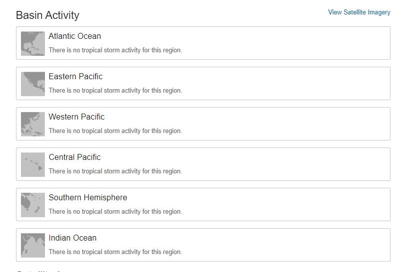Viewport: 416px width, 272px height.
Task: Click the Western Pacific no-activity status message
Action: click(115, 131)
